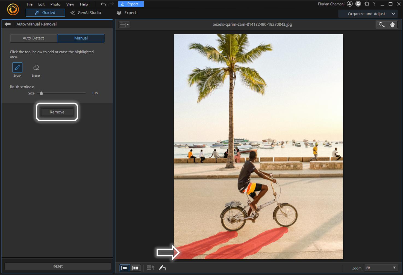This screenshot has height=275, width=403.
Task: Click Reset to clear the selection
Action: point(57,266)
